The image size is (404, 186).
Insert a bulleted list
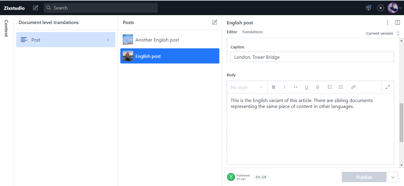pos(330,87)
